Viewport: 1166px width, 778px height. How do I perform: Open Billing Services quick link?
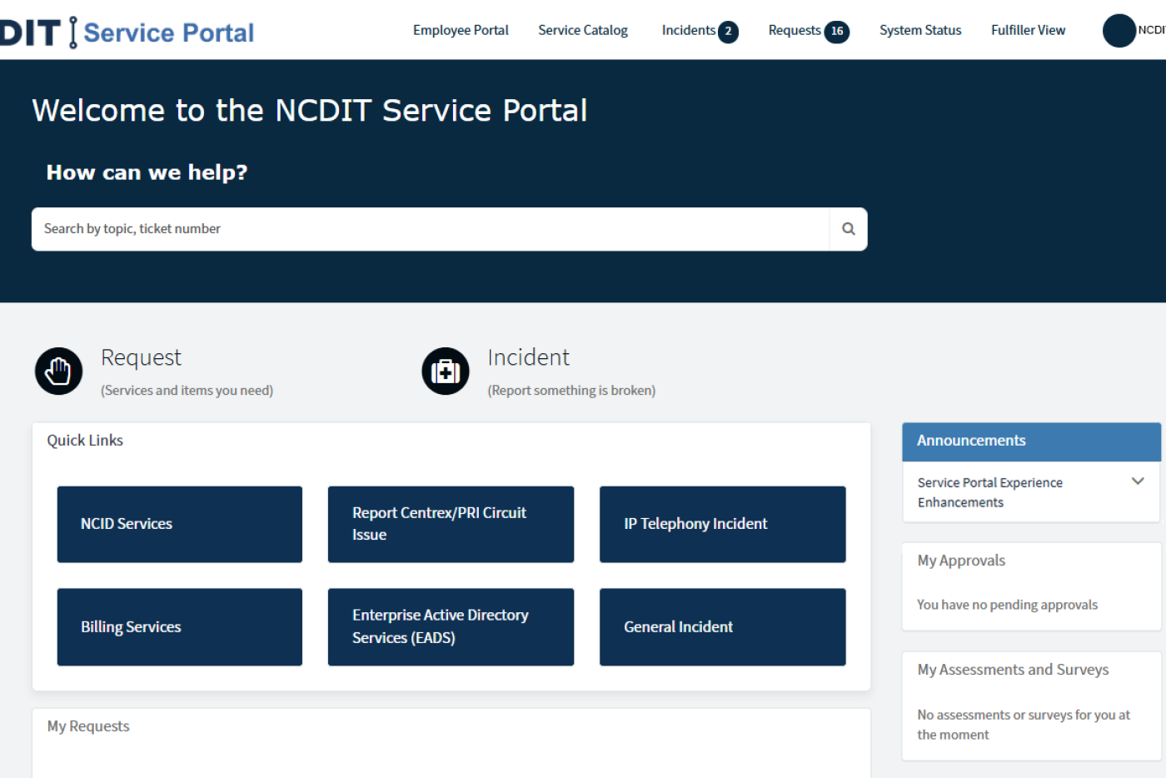[180, 626]
